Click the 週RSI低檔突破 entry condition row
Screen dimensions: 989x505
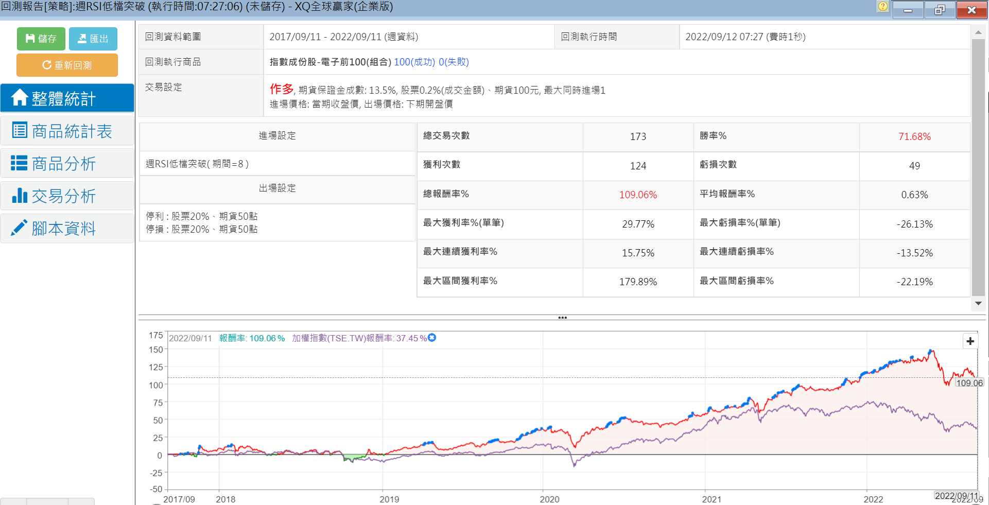tap(197, 164)
